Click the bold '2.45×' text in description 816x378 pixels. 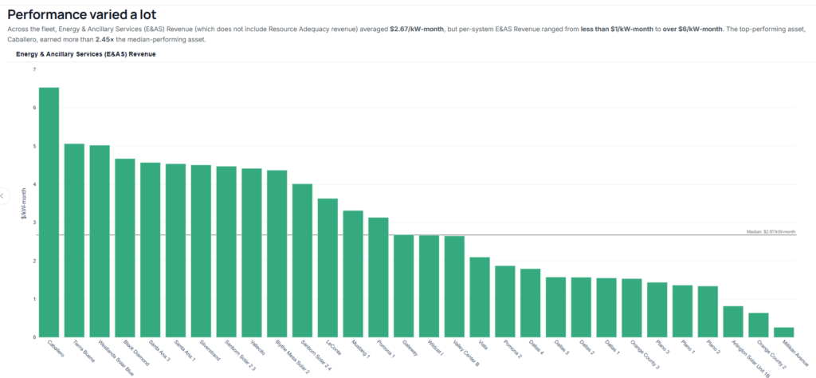[104, 40]
